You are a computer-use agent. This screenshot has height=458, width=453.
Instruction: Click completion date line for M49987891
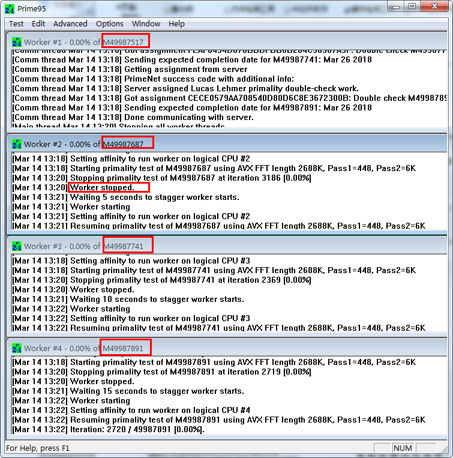(x=192, y=108)
